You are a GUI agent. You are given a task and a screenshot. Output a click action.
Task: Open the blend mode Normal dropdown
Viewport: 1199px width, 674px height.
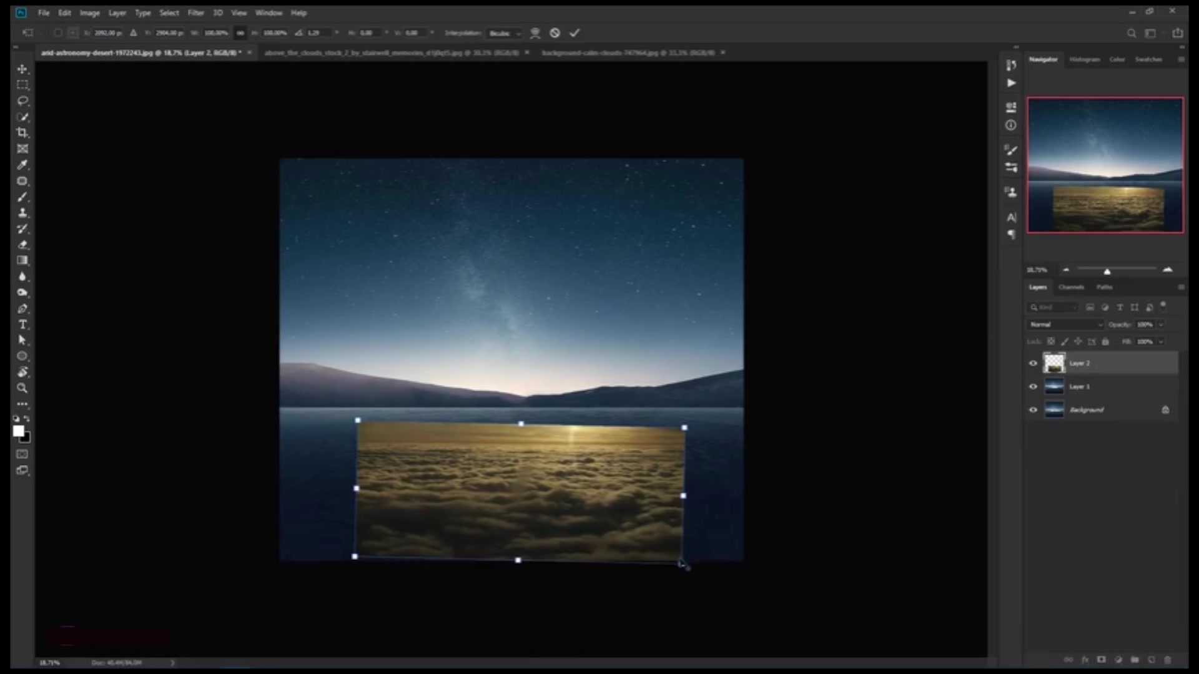(x=1066, y=325)
